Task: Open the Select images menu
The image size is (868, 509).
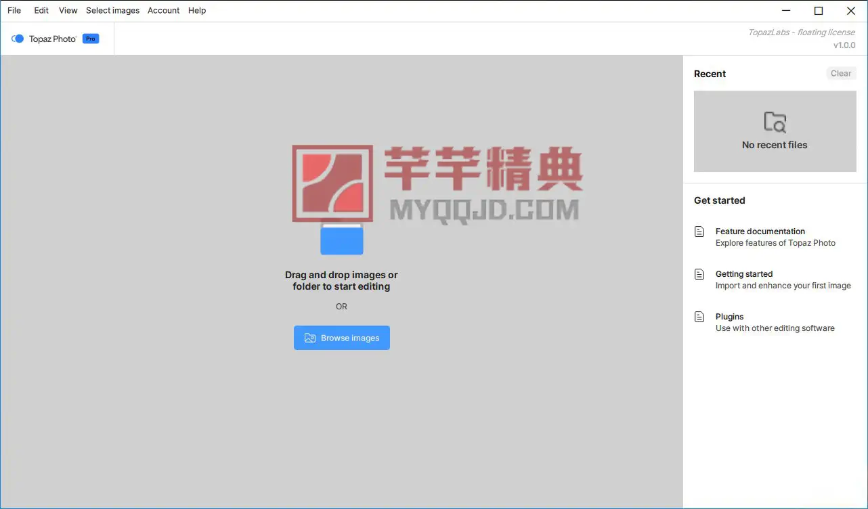Action: point(112,10)
